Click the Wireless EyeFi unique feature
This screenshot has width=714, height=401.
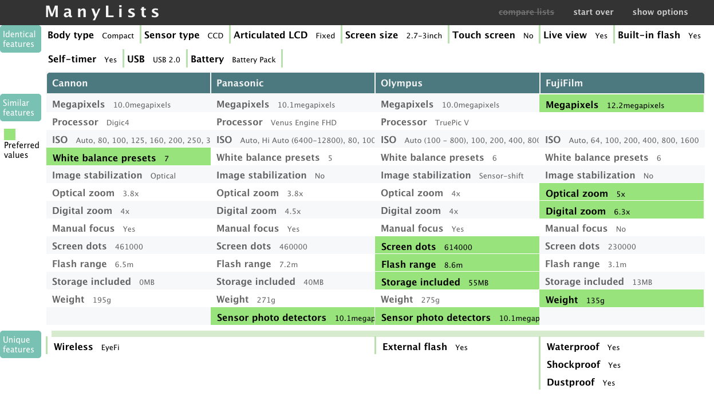tap(86, 347)
